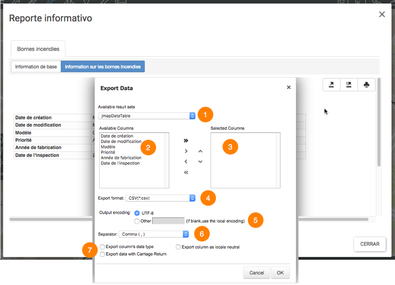Select the Other encoding radio button
The width and height of the screenshot is (395, 285).
tap(137, 221)
